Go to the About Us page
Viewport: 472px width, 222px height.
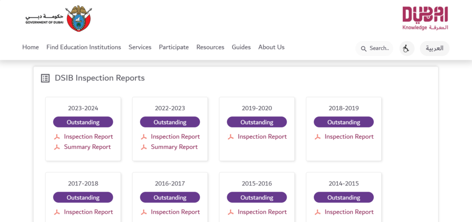[271, 47]
